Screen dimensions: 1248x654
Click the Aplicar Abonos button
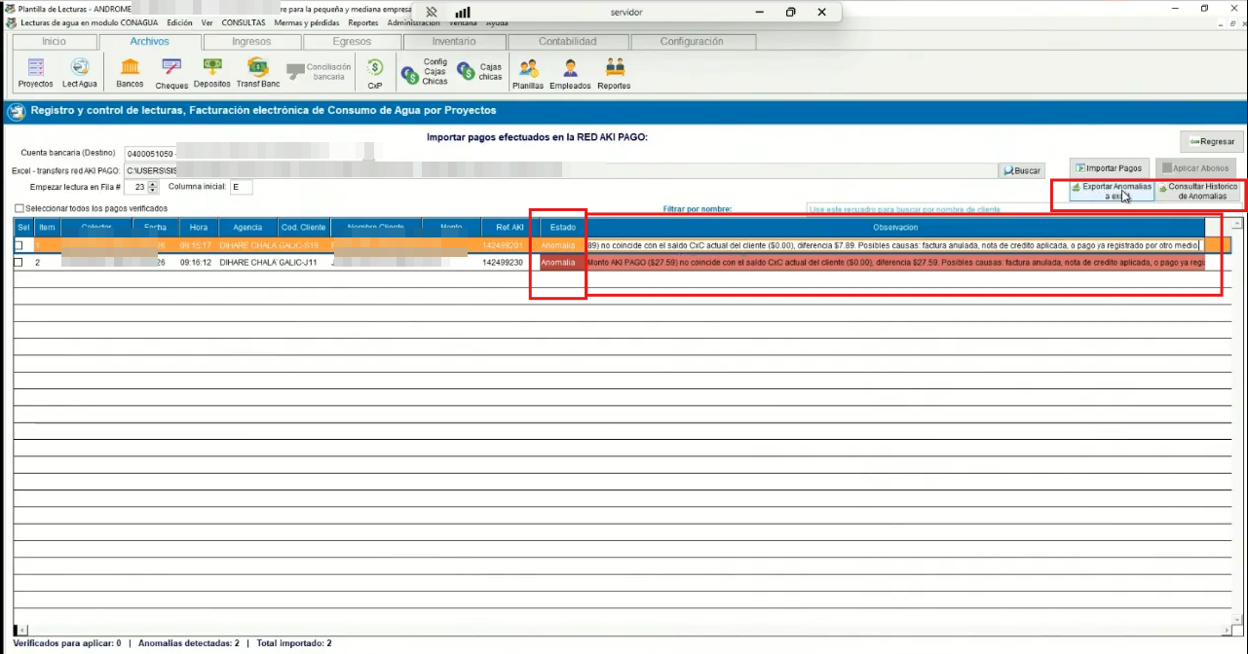[x=1195, y=168]
